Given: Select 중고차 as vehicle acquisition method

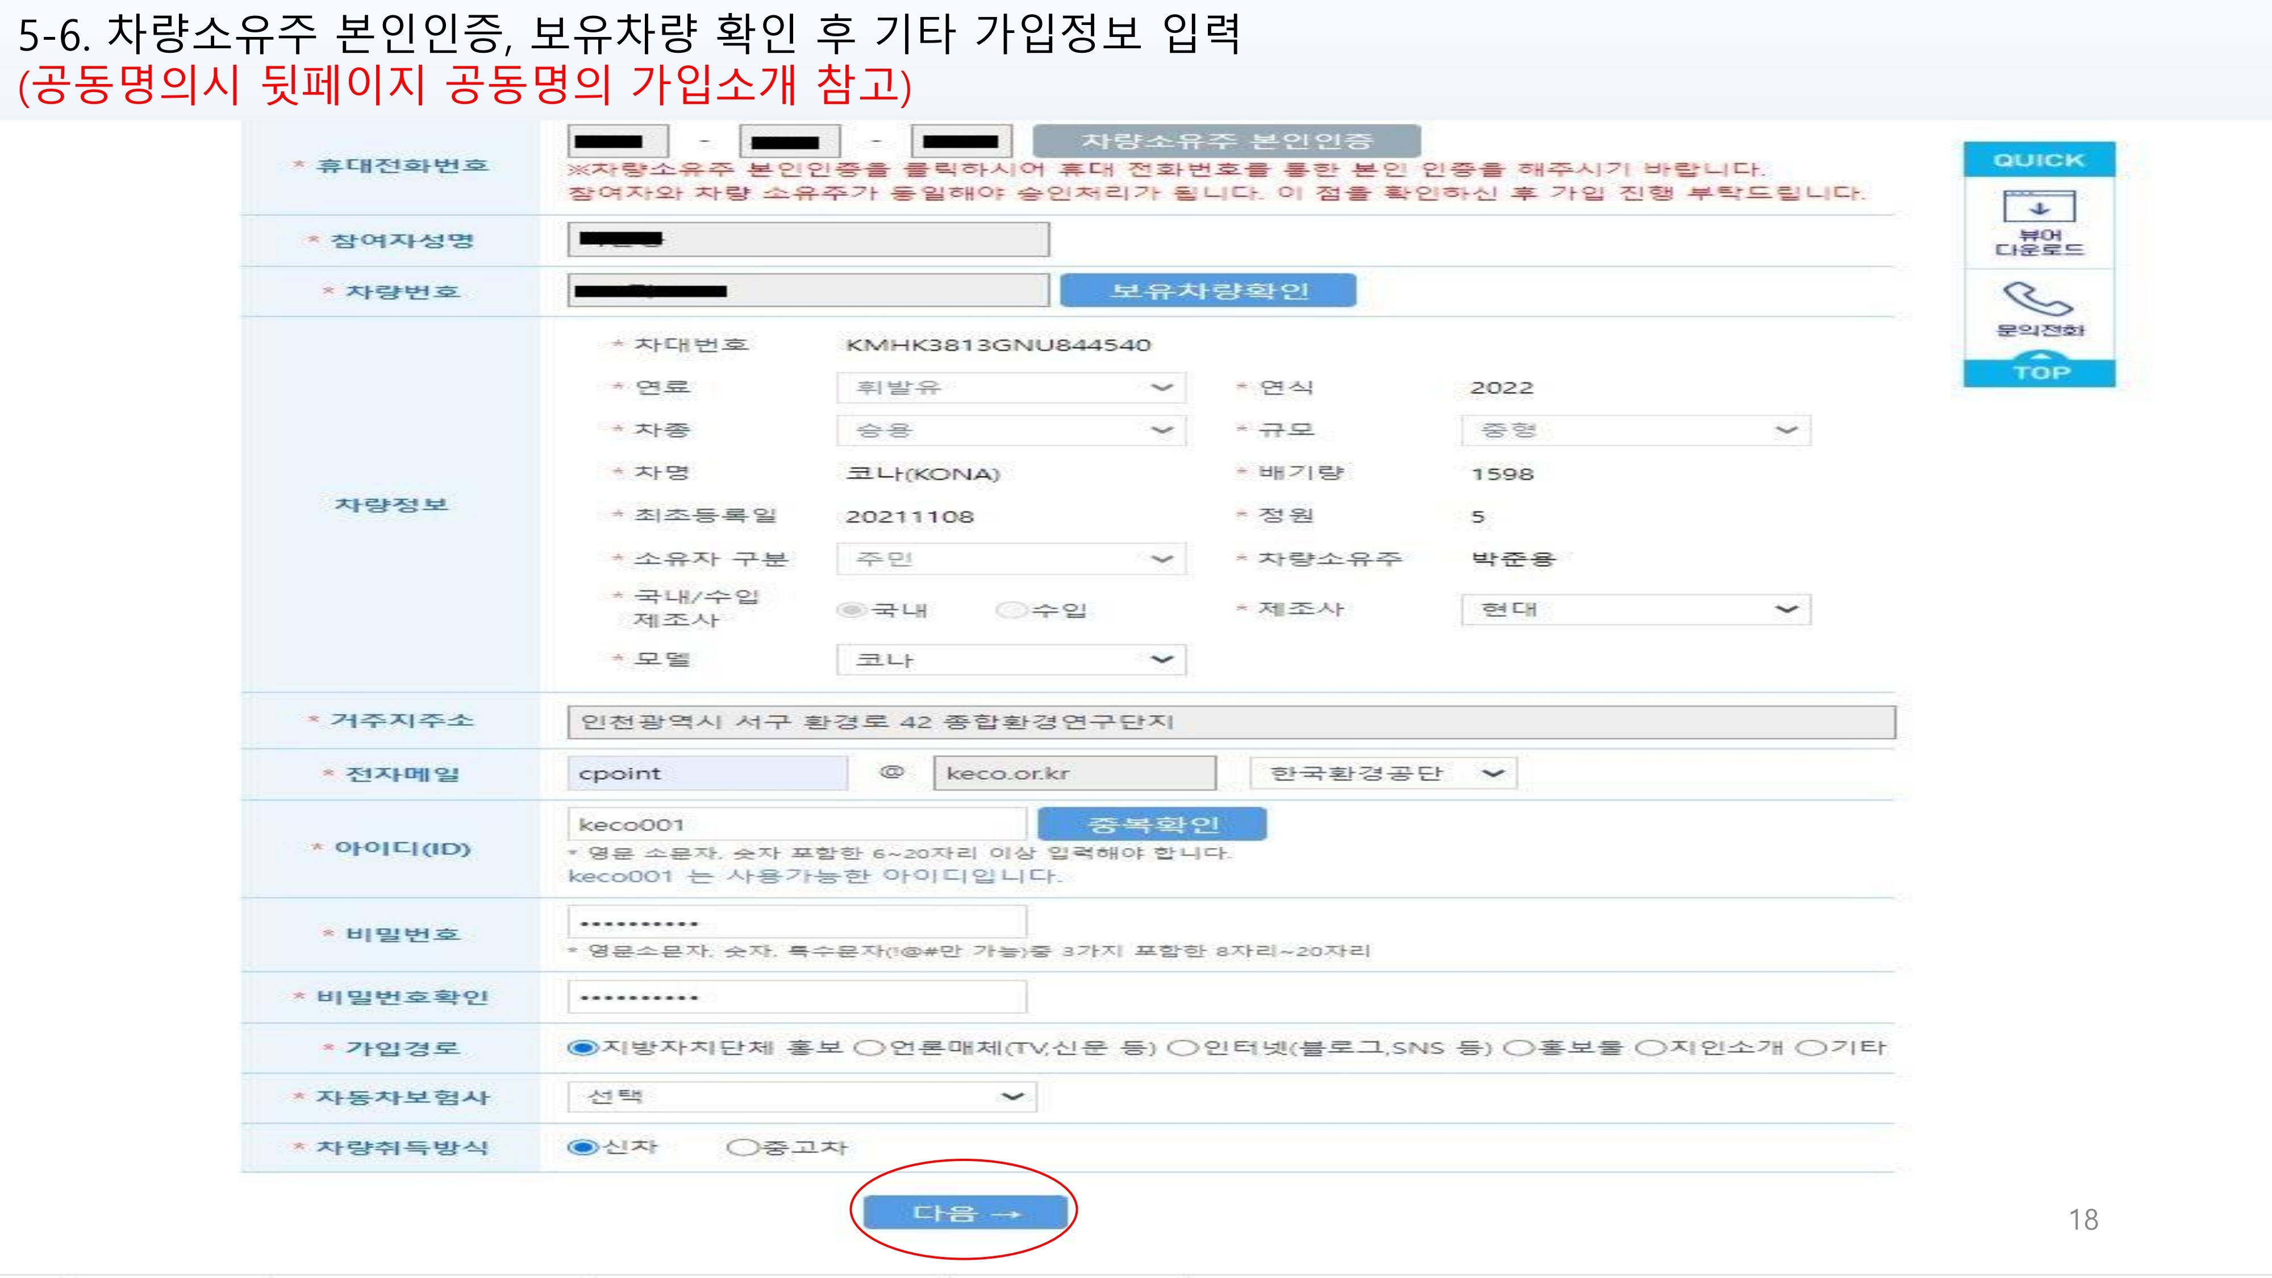Looking at the screenshot, I should (743, 1147).
